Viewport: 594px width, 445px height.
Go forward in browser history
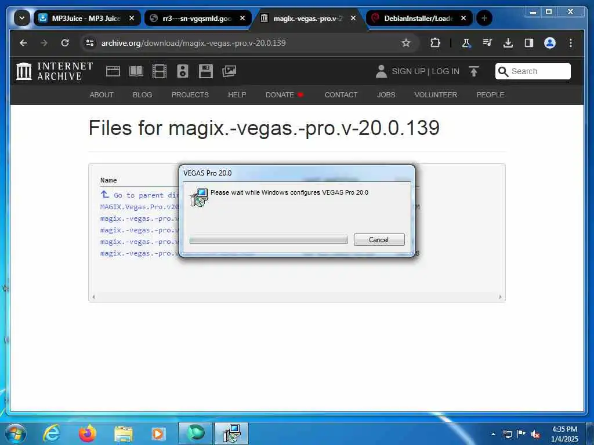pos(44,43)
